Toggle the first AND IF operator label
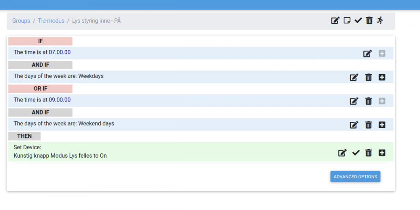Viewport: 420px width, 210px height. point(40,65)
